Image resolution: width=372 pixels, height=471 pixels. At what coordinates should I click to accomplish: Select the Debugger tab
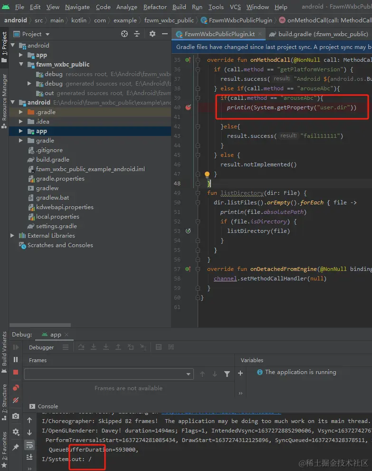(x=41, y=347)
